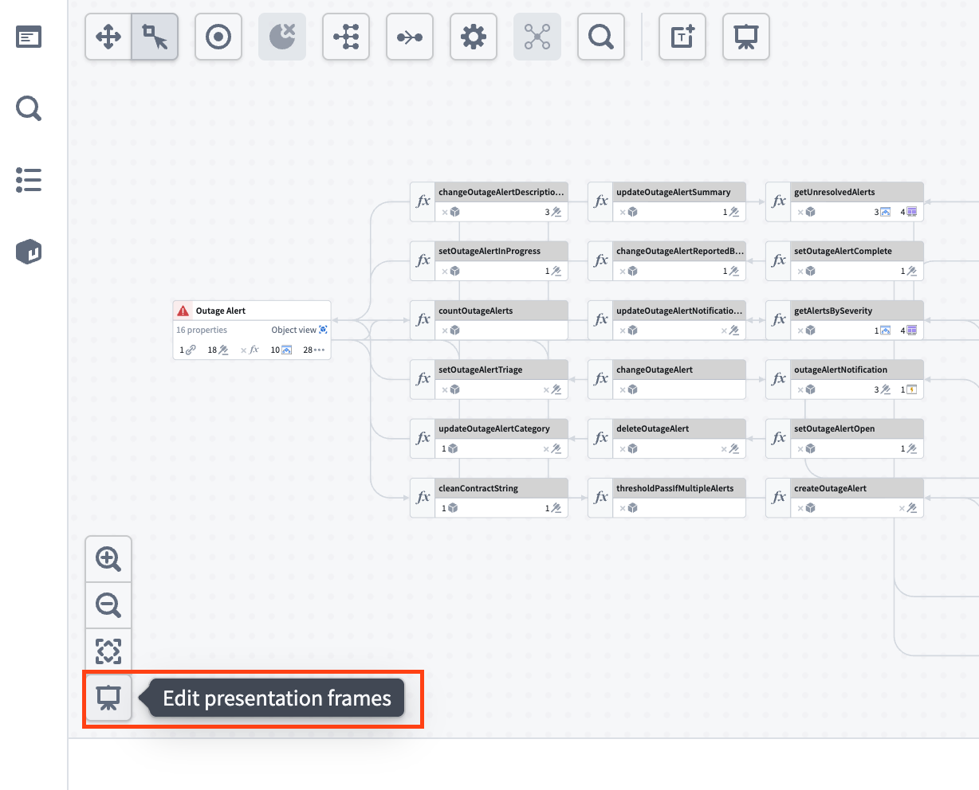
Task: Click the focus target tool in the toolbar
Action: pos(218,37)
